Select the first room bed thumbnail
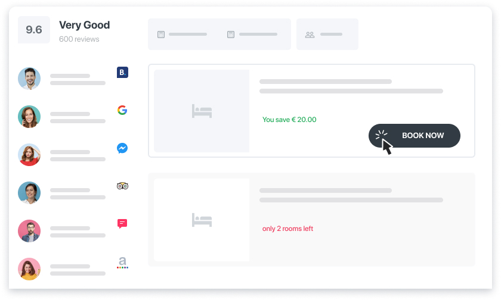The image size is (501, 300). [x=202, y=111]
